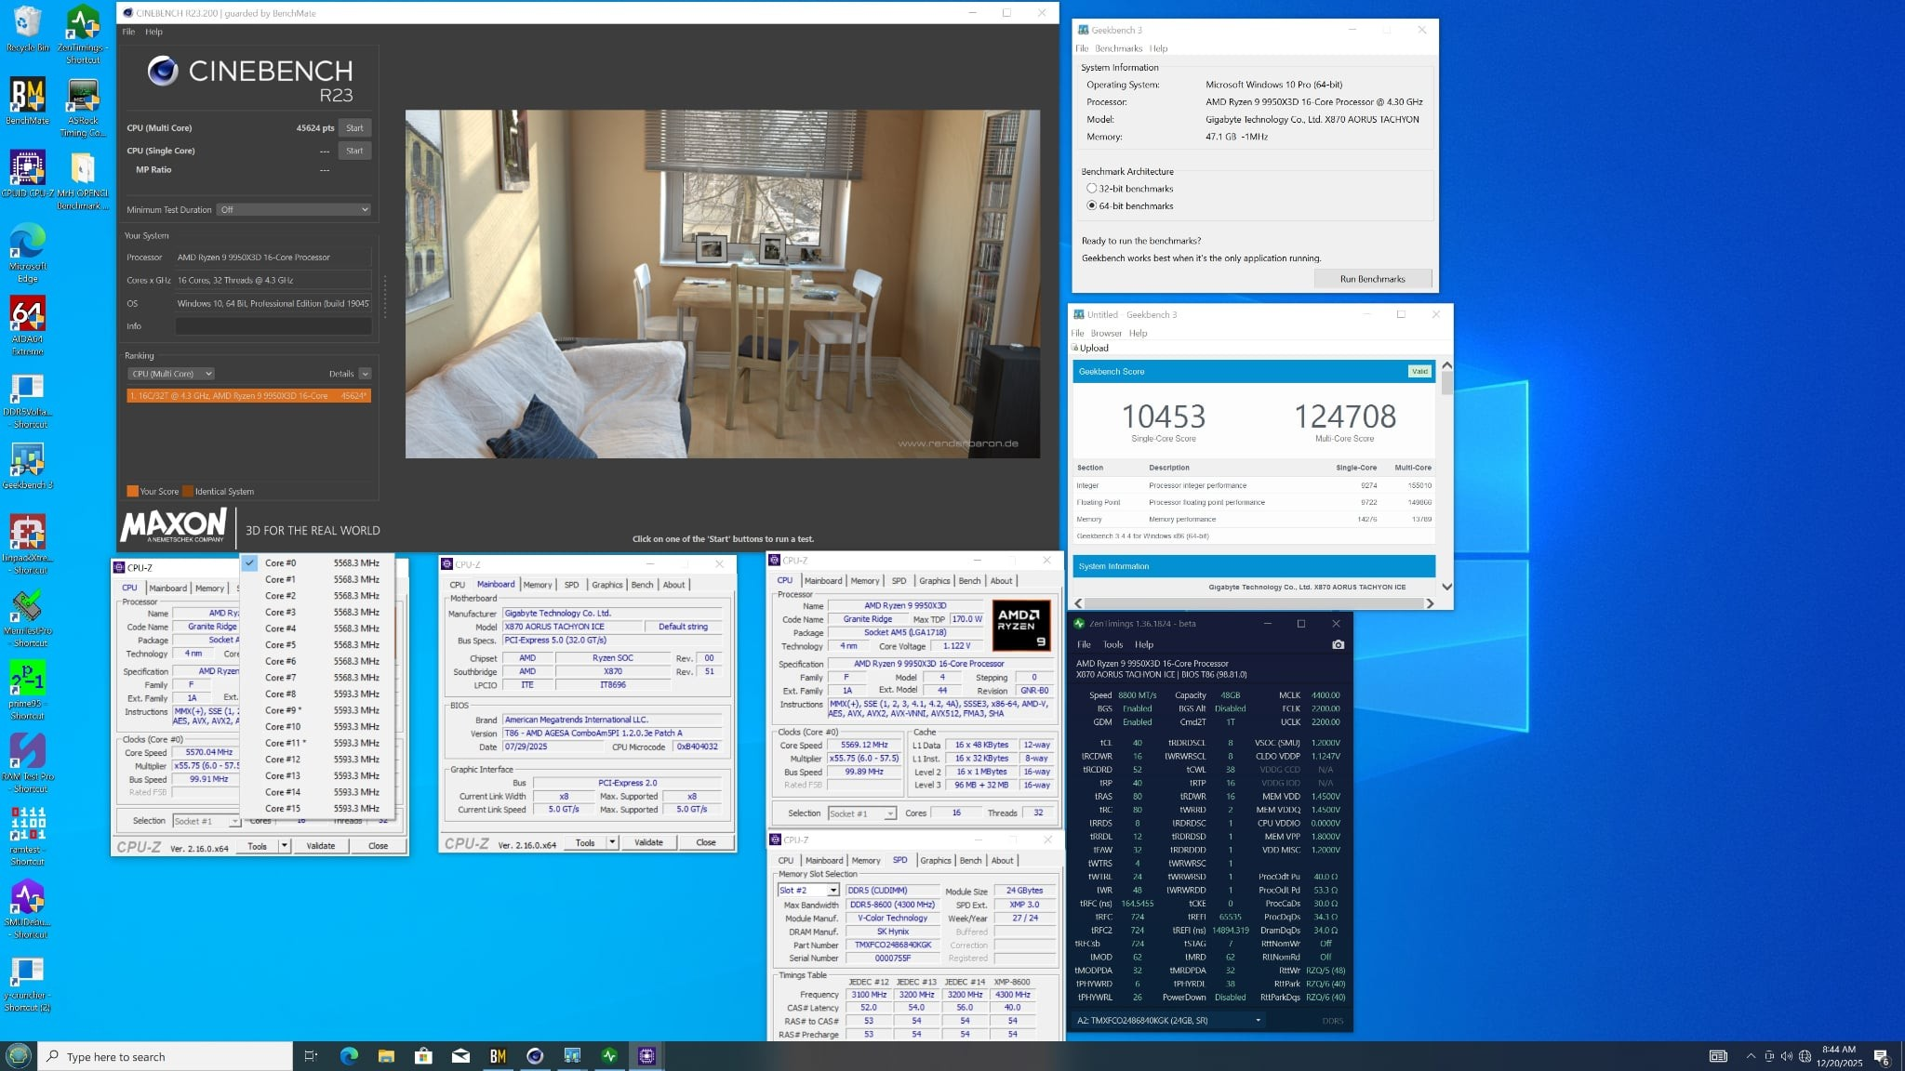Open the CPUID CPU-Z desktop icon
This screenshot has width=1905, height=1071.
(27, 174)
